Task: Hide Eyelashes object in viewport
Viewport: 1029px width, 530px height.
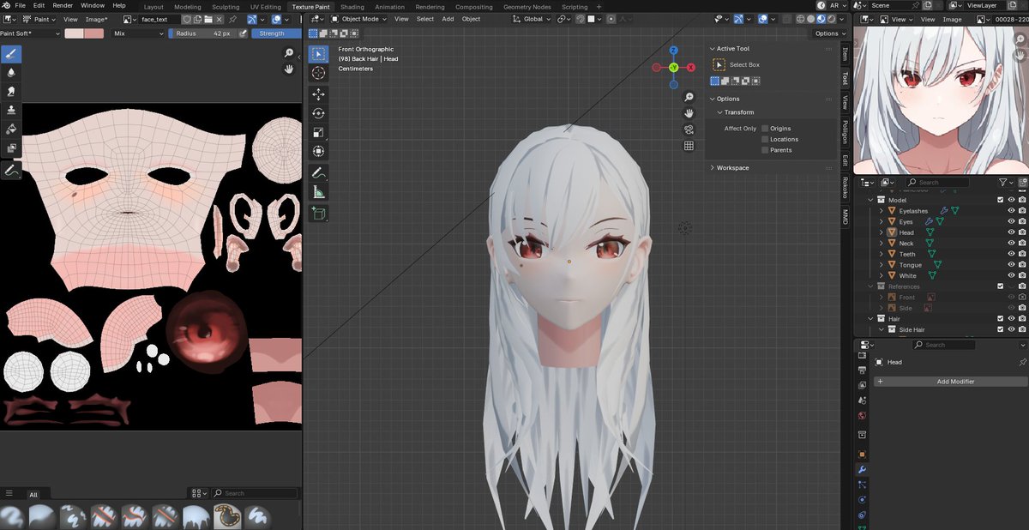Action: pos(1011,211)
